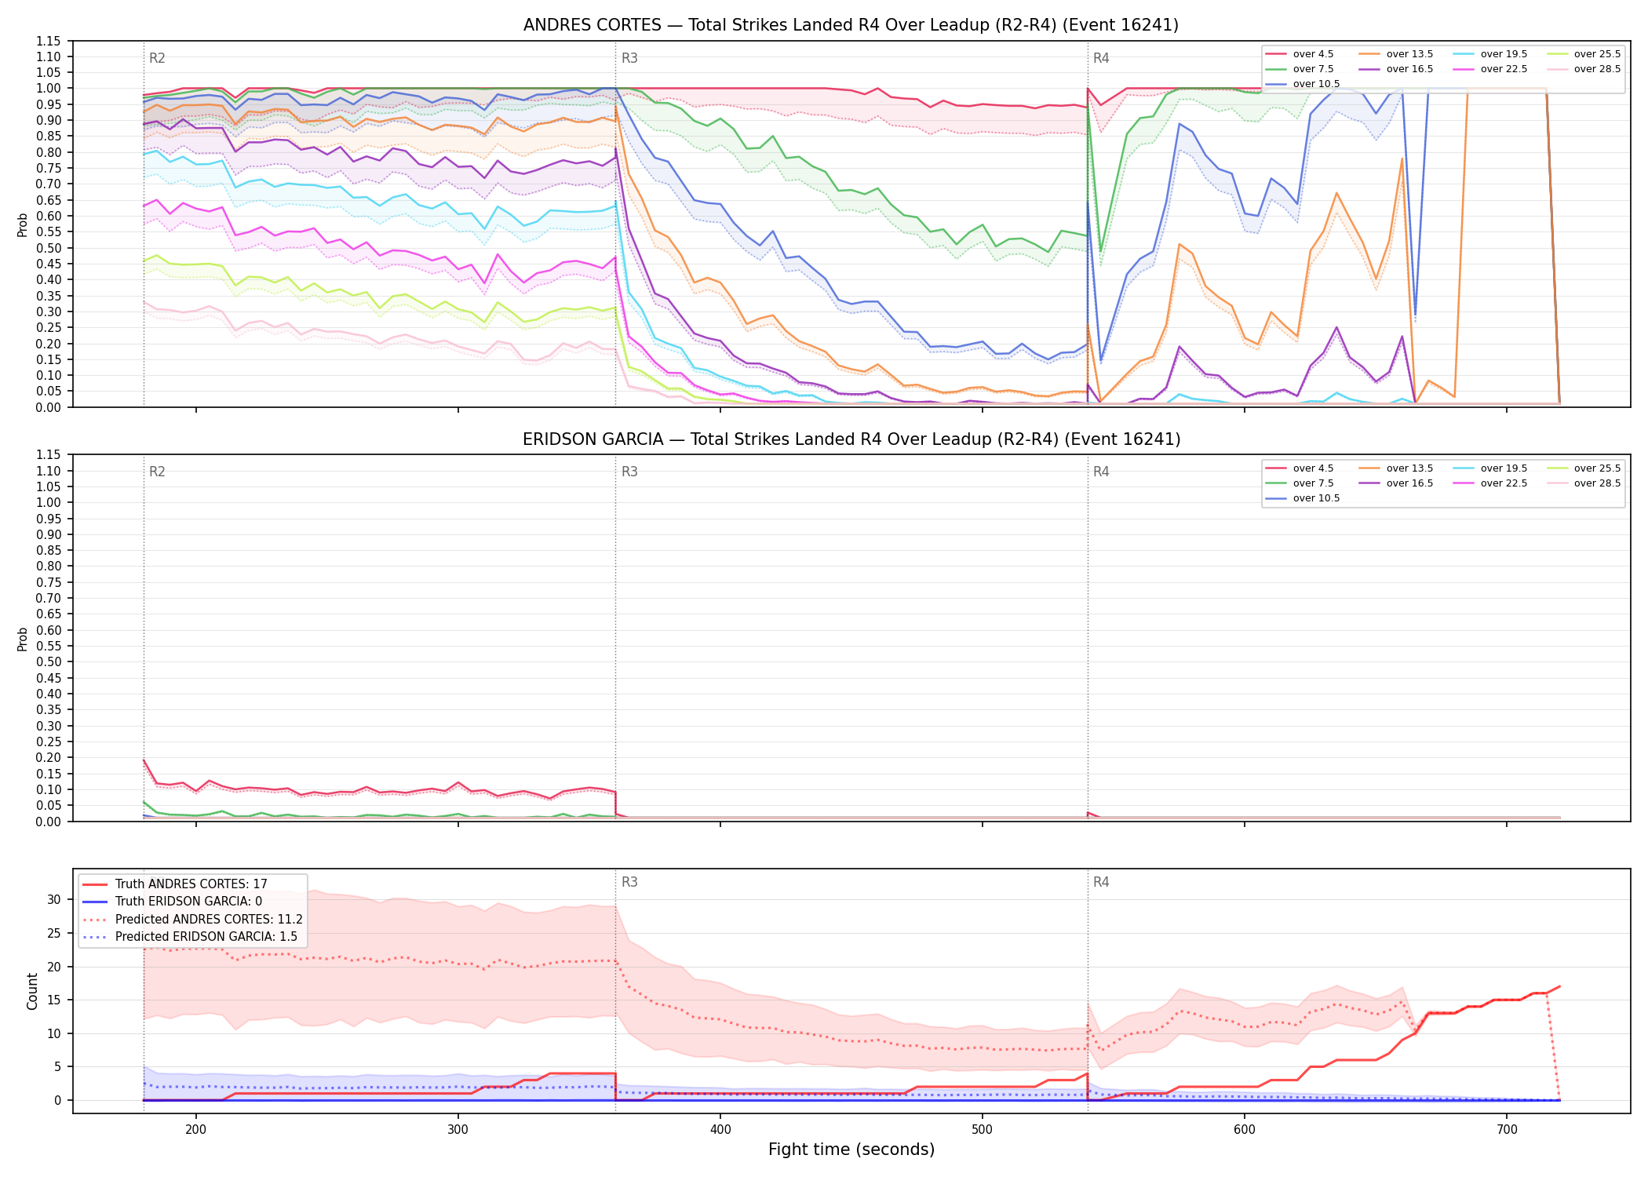Click the x-axis tick label 300
1648x1177 pixels.
click(x=458, y=1129)
